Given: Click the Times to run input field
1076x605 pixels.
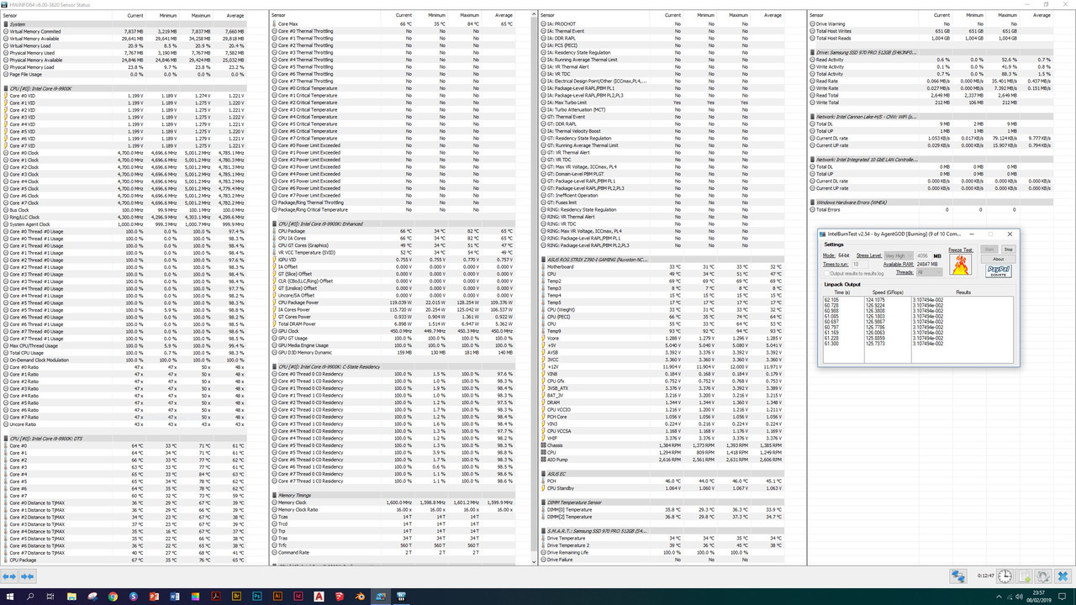Looking at the screenshot, I should [x=859, y=265].
